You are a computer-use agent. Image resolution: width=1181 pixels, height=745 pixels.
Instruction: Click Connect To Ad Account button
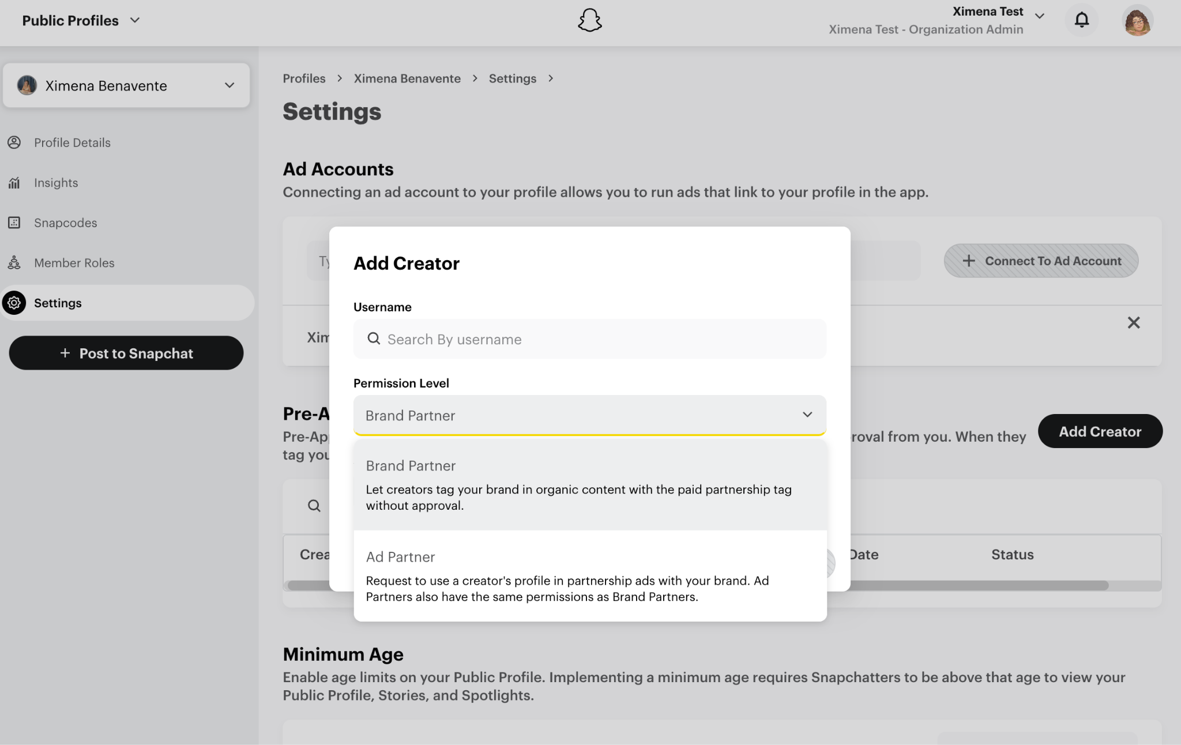click(1041, 261)
